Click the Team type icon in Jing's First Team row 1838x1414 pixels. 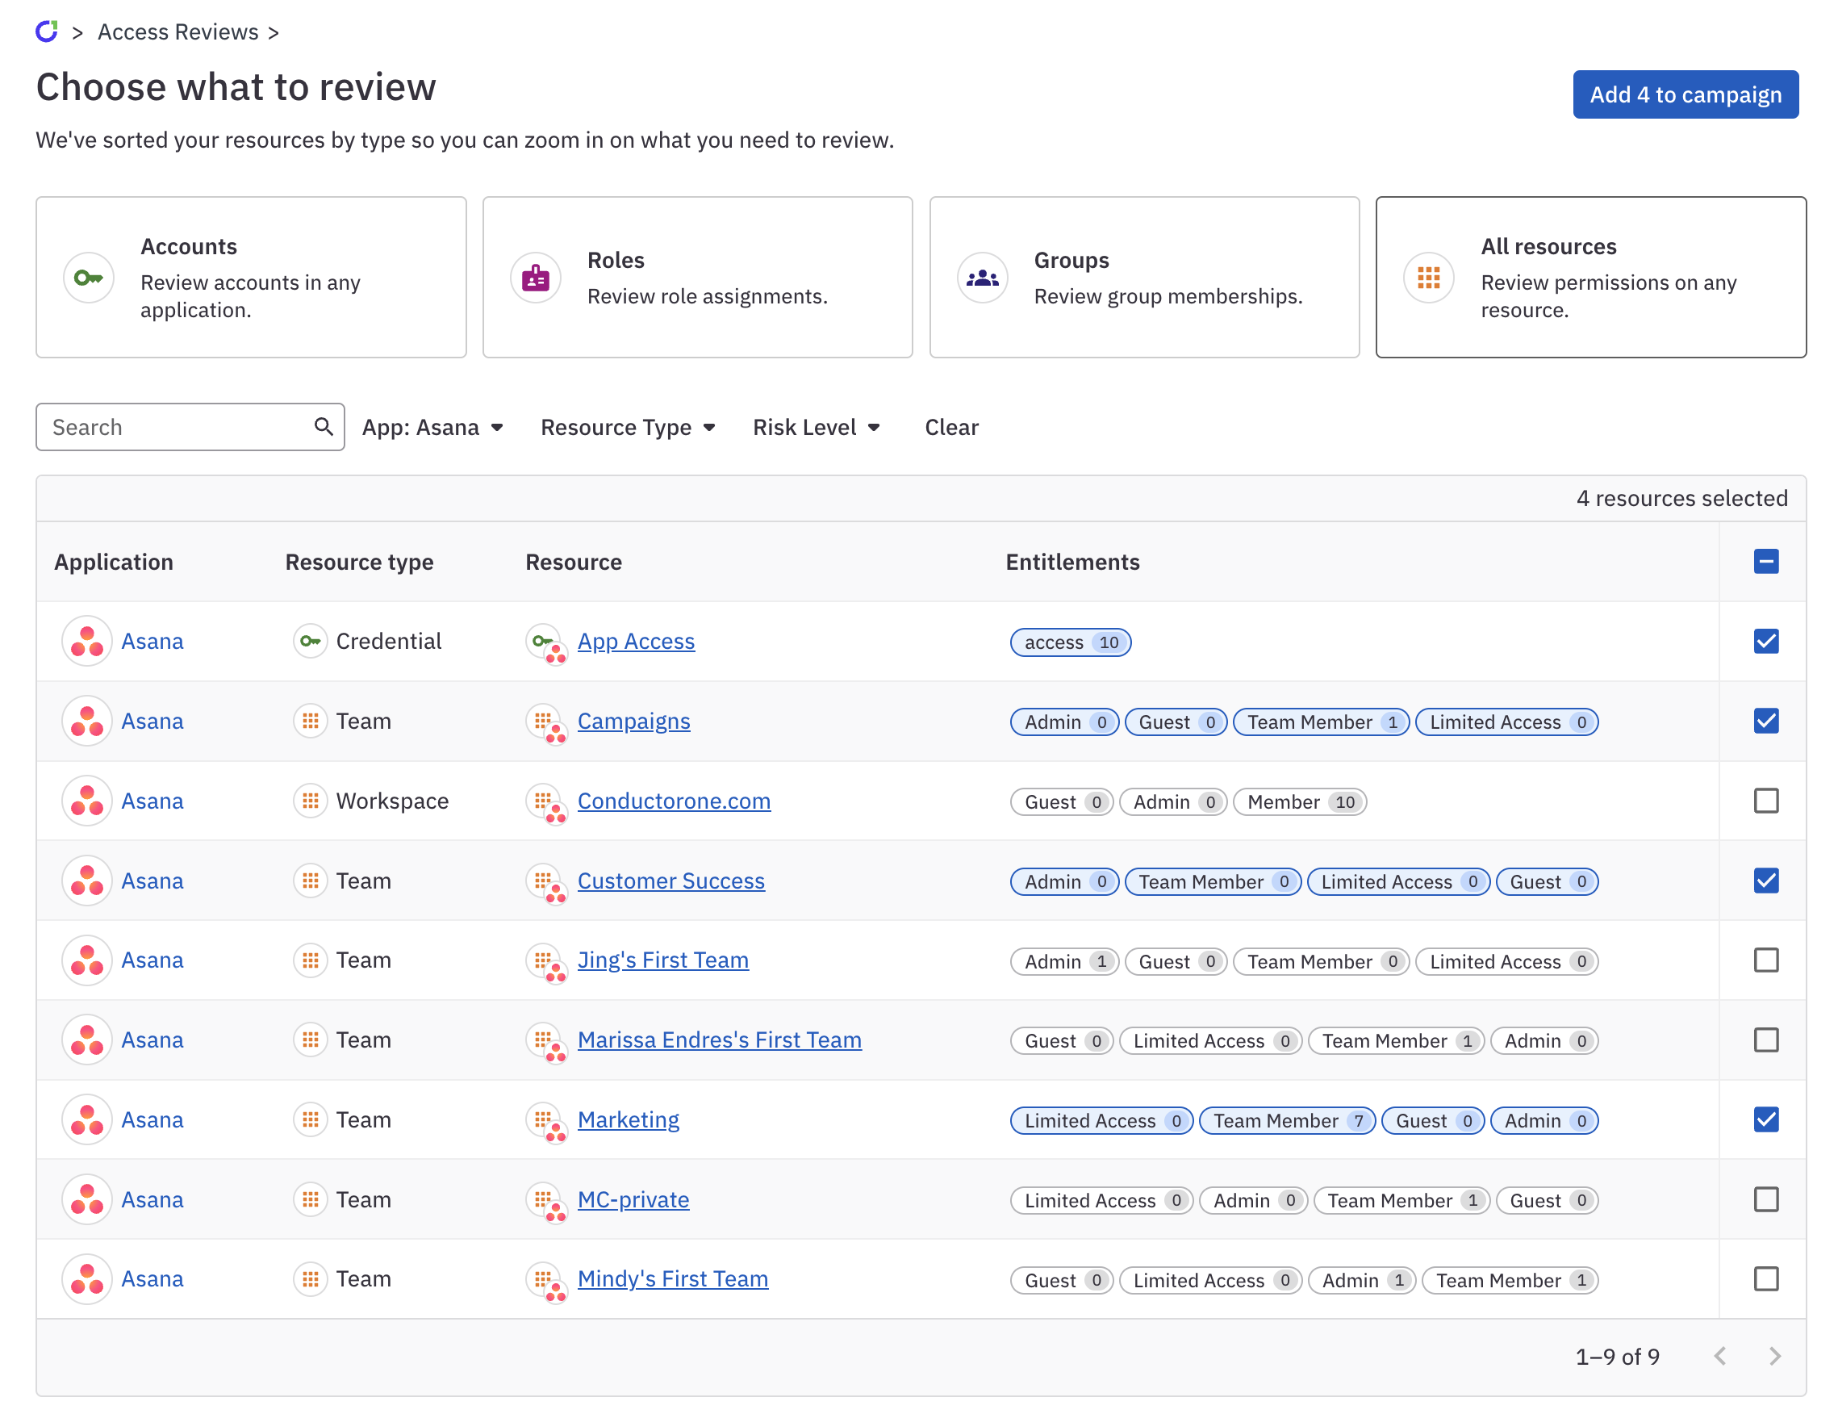pos(311,960)
